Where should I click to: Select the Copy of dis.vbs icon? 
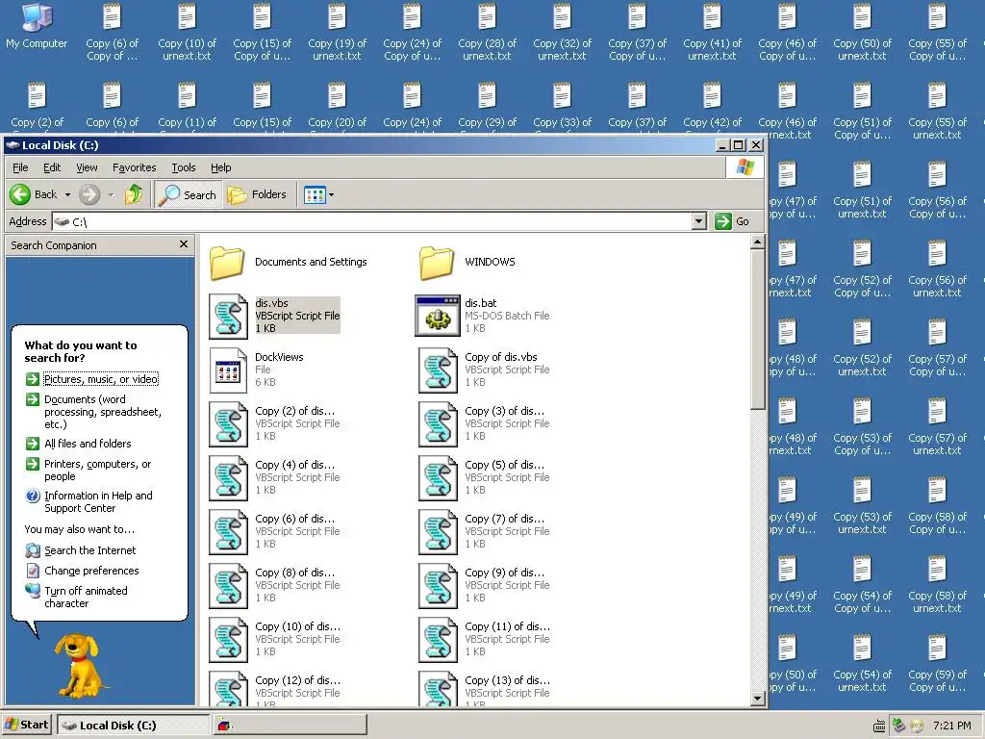click(438, 370)
